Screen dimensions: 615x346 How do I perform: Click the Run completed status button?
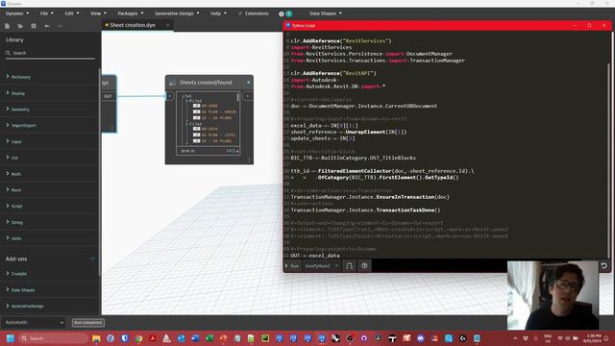click(x=88, y=323)
